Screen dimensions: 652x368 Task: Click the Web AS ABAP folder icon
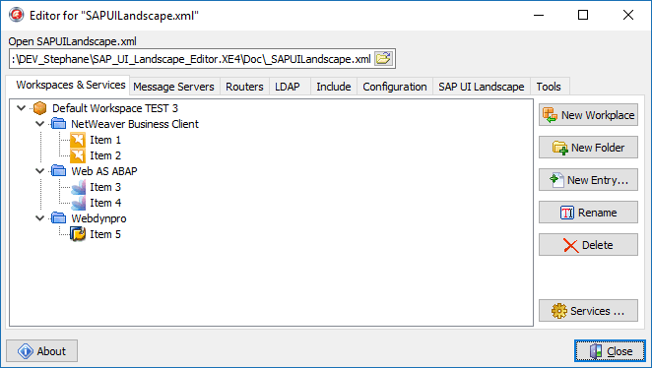click(59, 171)
